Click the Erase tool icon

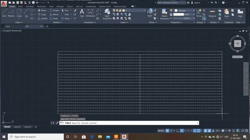(x=75, y=10)
